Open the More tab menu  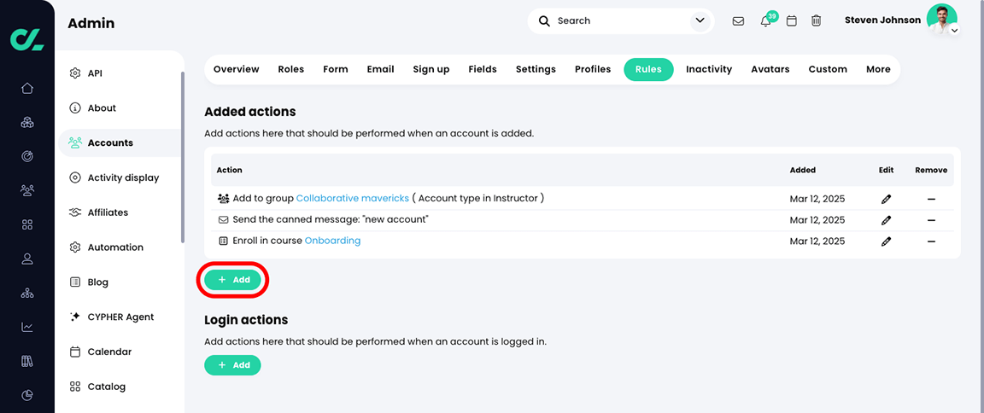(x=878, y=70)
